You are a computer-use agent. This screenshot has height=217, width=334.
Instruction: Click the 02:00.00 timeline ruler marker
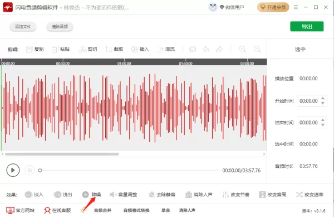coord(247,64)
